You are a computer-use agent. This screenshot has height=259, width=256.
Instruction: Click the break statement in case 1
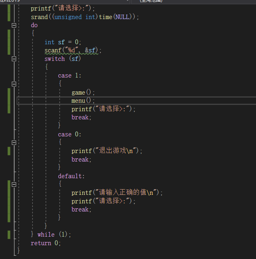[x=81, y=117]
